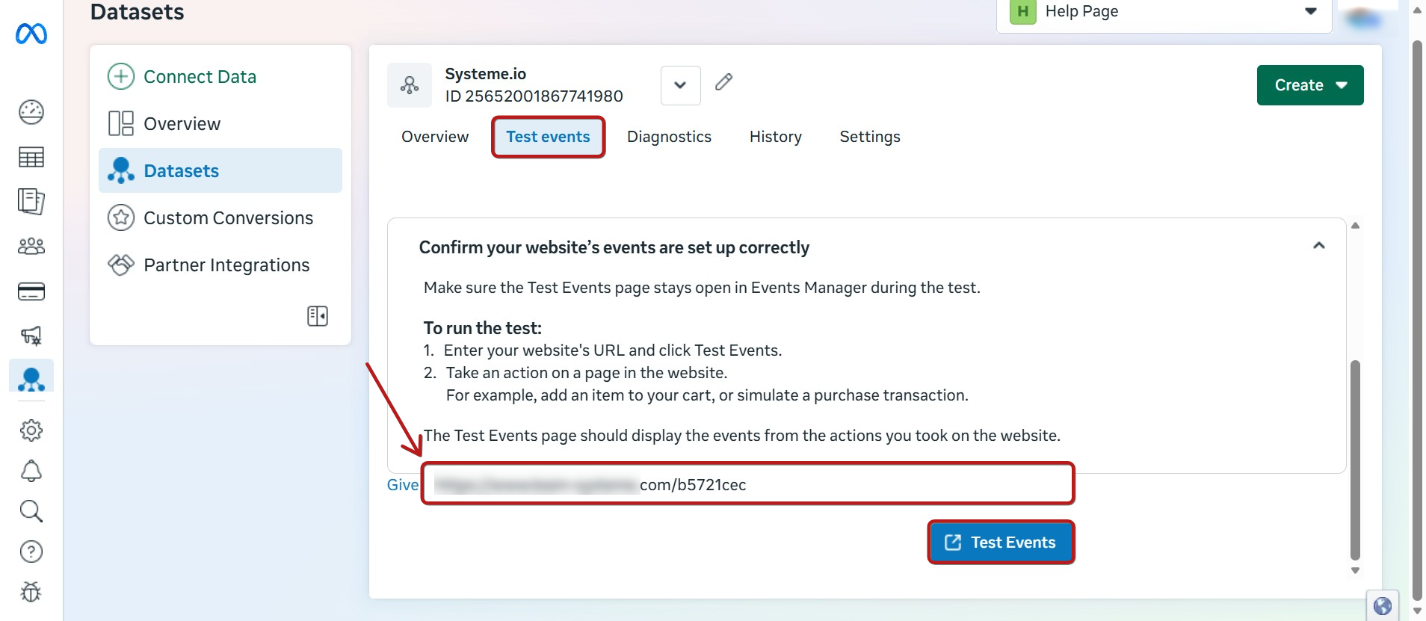Click the dataset ID 25652001867741980 text
The image size is (1426, 621).
point(534,96)
